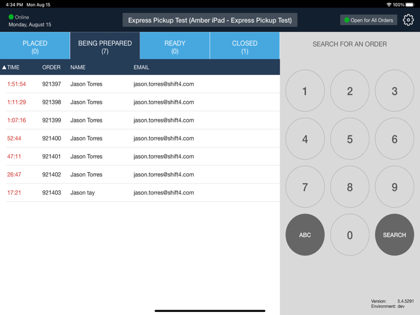Switch to the BEING PREPARED (7) tab
The height and width of the screenshot is (315, 420).
105,46
